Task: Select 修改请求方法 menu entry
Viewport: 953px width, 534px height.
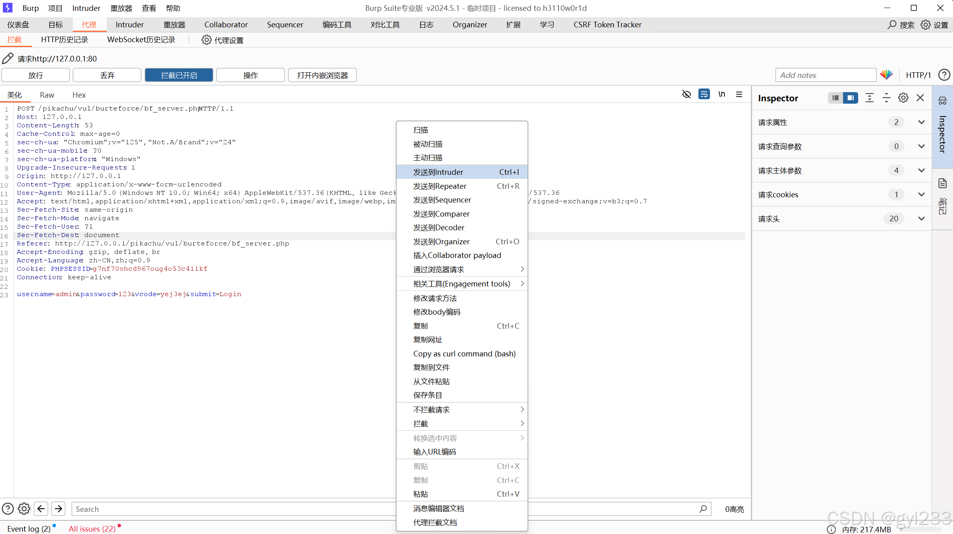Action: 462,298
